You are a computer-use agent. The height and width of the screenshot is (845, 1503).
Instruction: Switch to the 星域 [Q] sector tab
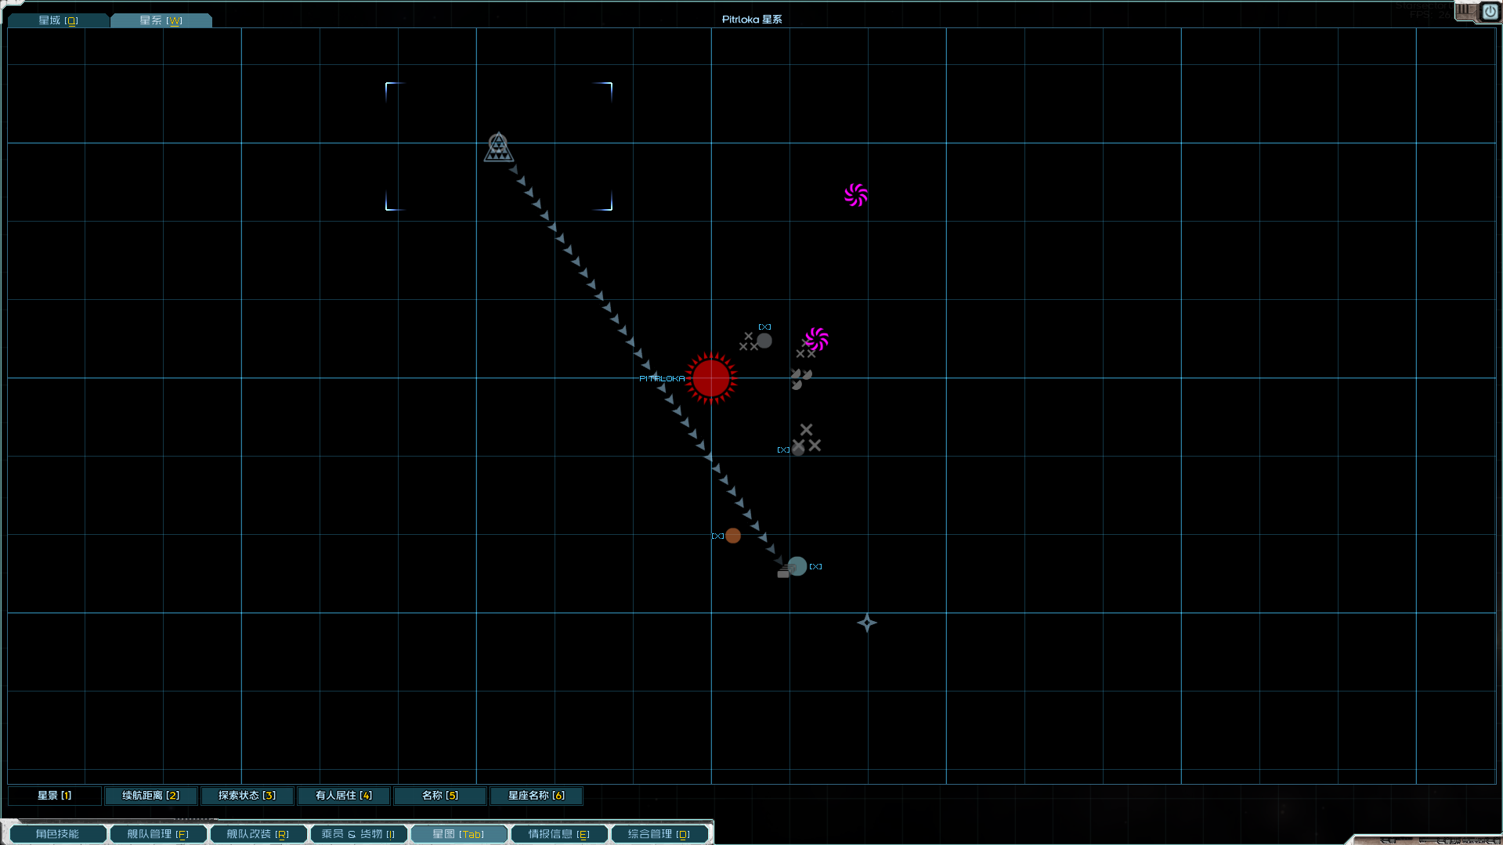58,20
